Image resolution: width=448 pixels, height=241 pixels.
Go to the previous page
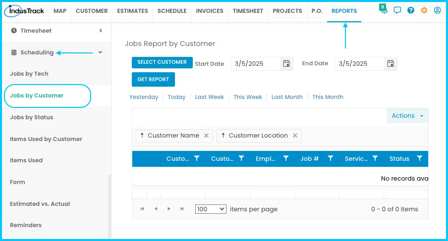(156, 209)
